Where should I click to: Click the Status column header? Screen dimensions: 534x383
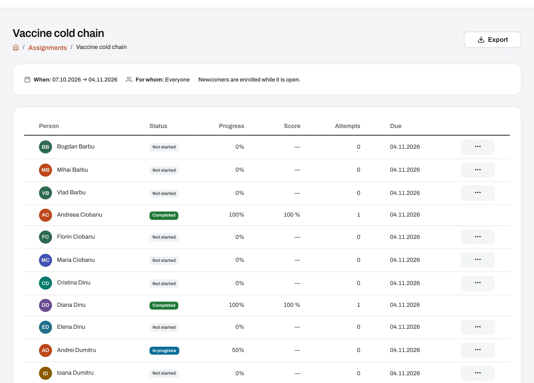click(x=158, y=126)
